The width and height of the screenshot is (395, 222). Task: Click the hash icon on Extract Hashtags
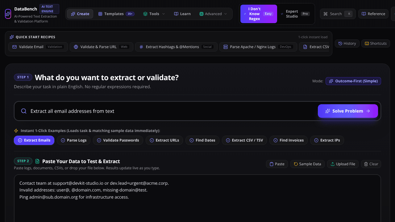[x=141, y=47]
